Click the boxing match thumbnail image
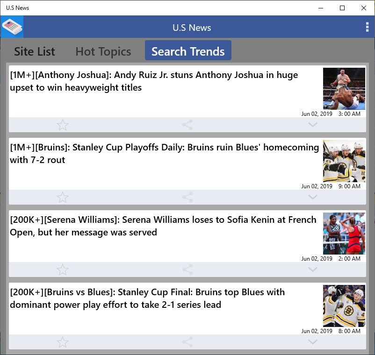375x355 pixels. [x=344, y=89]
